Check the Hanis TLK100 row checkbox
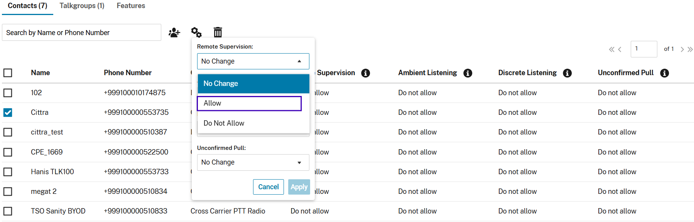The width and height of the screenshot is (694, 222). [x=8, y=172]
